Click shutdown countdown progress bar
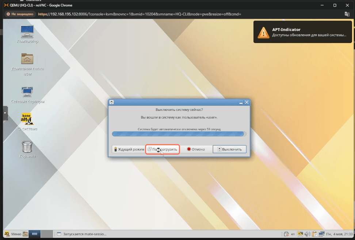The height and width of the screenshot is (240, 355). pos(179,134)
